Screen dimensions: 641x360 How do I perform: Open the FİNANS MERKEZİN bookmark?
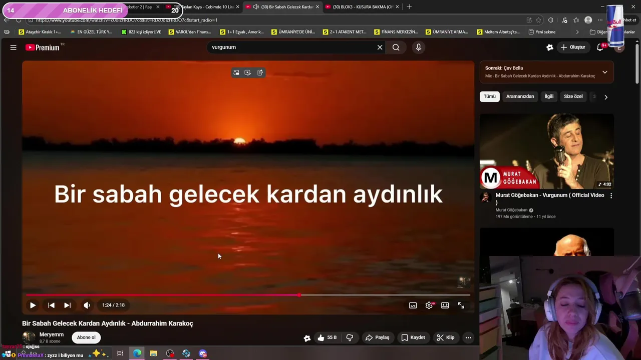396,32
